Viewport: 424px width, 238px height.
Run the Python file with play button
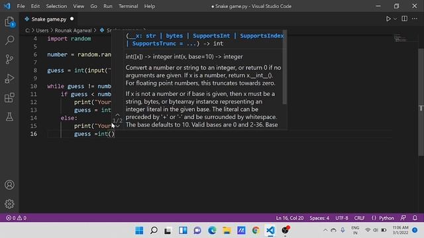click(x=388, y=19)
